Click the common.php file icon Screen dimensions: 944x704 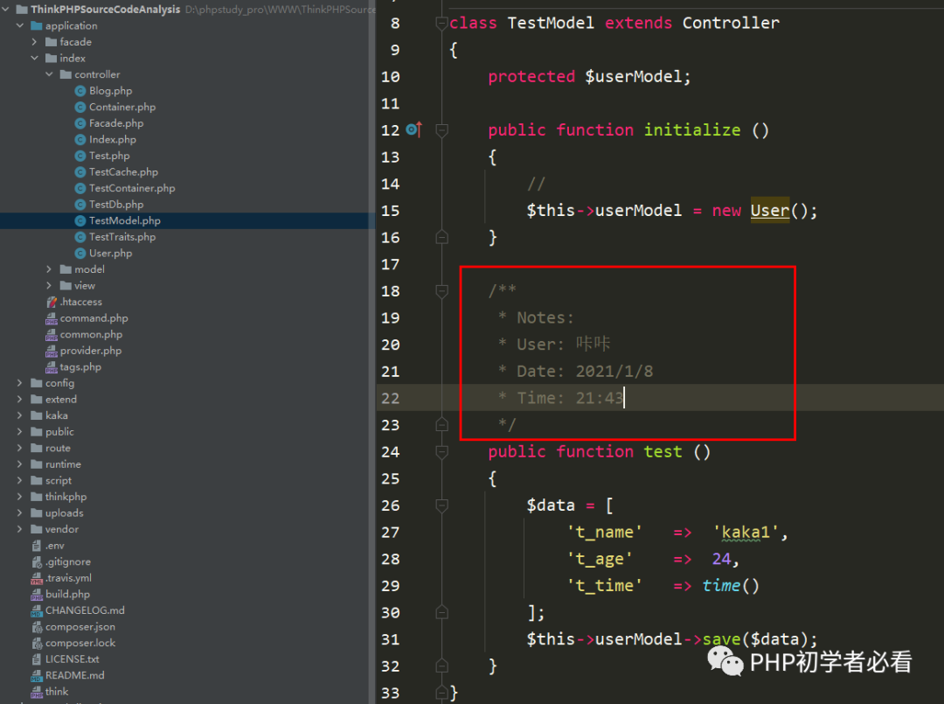52,335
